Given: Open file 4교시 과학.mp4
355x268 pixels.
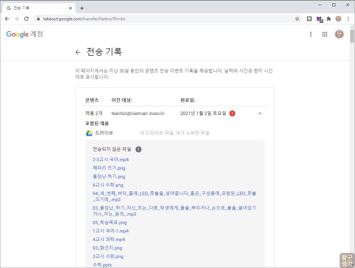Looking at the screenshot, I should point(109,239).
